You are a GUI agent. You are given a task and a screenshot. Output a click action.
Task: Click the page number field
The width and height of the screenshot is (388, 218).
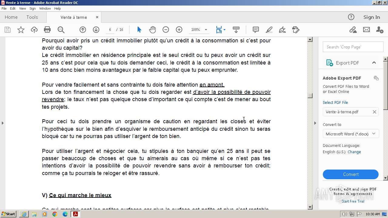110,30
